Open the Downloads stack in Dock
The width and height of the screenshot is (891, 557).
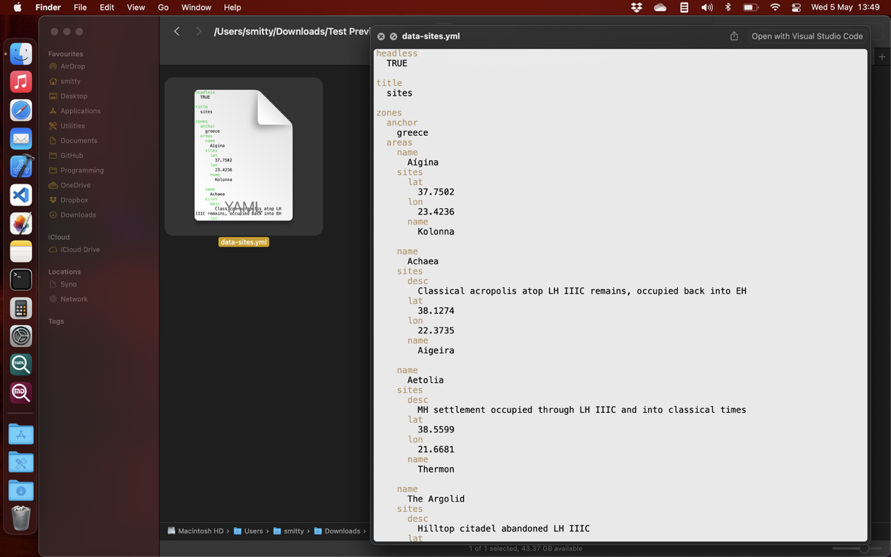coord(21,490)
